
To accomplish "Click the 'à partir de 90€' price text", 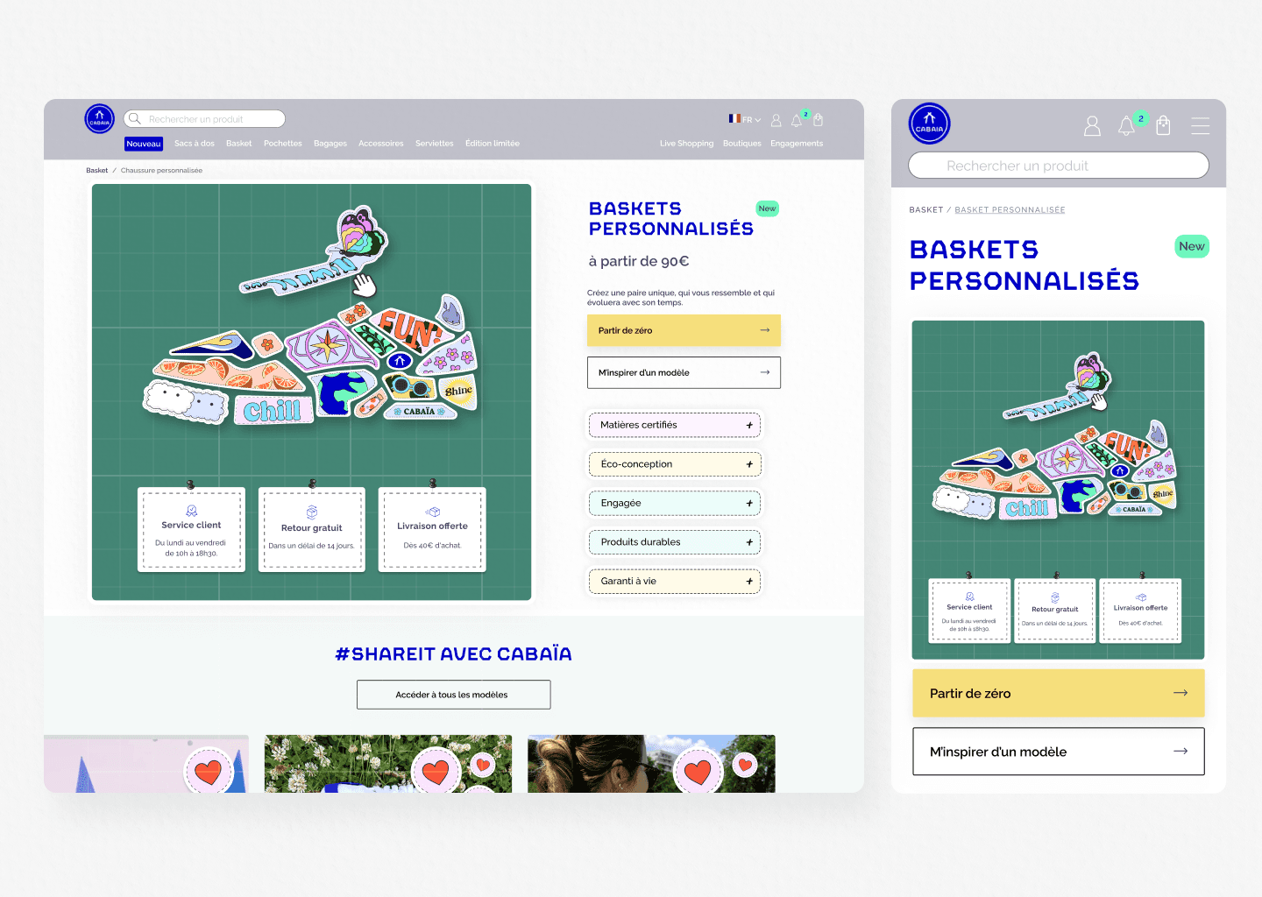I will click(639, 261).
